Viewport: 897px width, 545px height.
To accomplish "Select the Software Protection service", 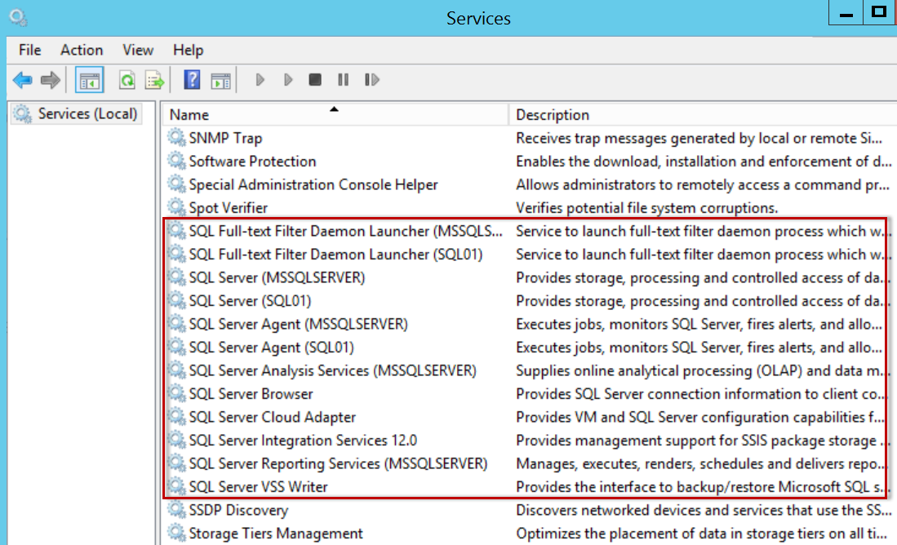I will pyautogui.click(x=252, y=162).
